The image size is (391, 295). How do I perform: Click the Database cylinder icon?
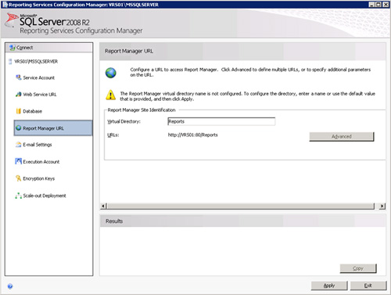18,111
